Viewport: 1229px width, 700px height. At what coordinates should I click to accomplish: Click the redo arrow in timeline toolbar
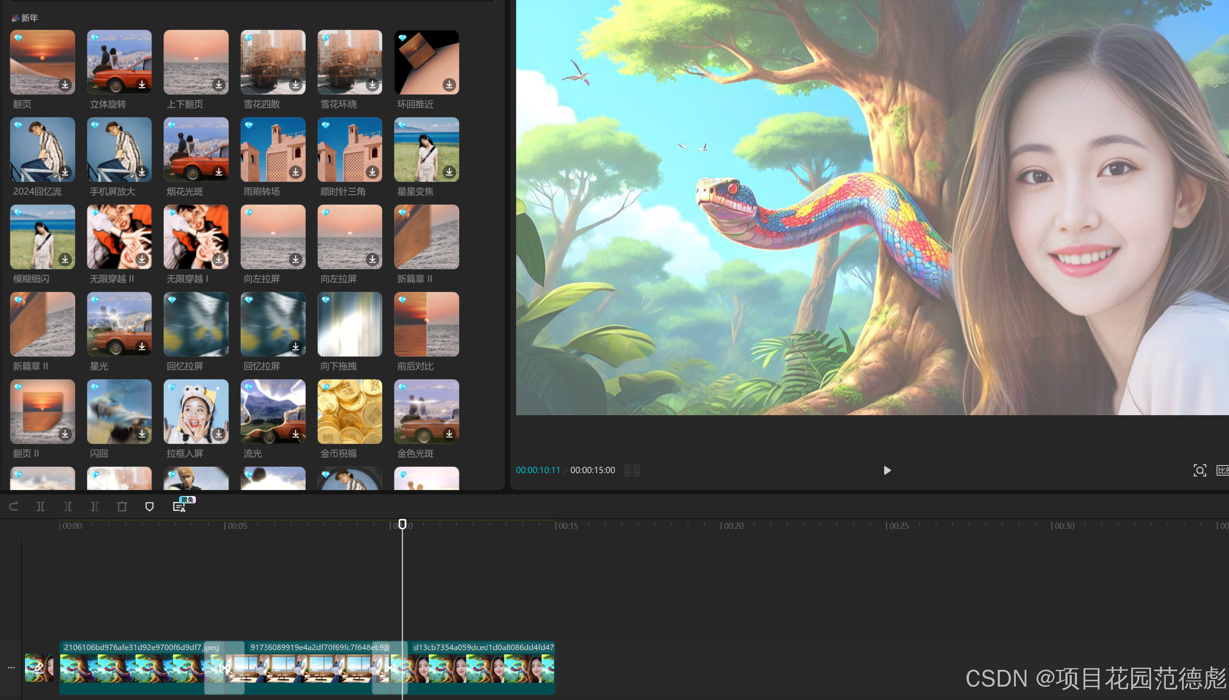point(13,506)
